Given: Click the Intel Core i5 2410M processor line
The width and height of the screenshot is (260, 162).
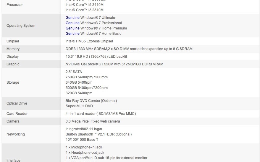Looking at the screenshot, I should click(85, 5).
